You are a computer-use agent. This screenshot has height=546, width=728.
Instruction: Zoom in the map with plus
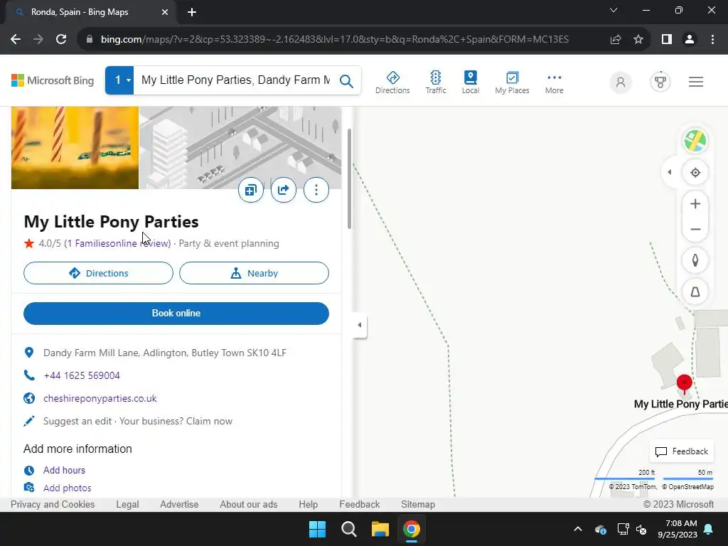(695, 204)
